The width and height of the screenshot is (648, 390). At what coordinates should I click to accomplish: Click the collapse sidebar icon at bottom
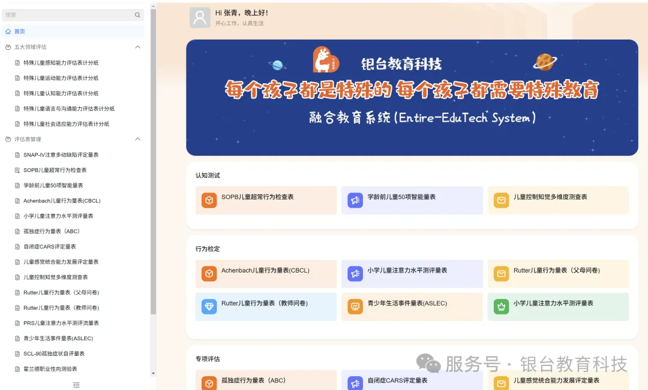click(x=76, y=385)
